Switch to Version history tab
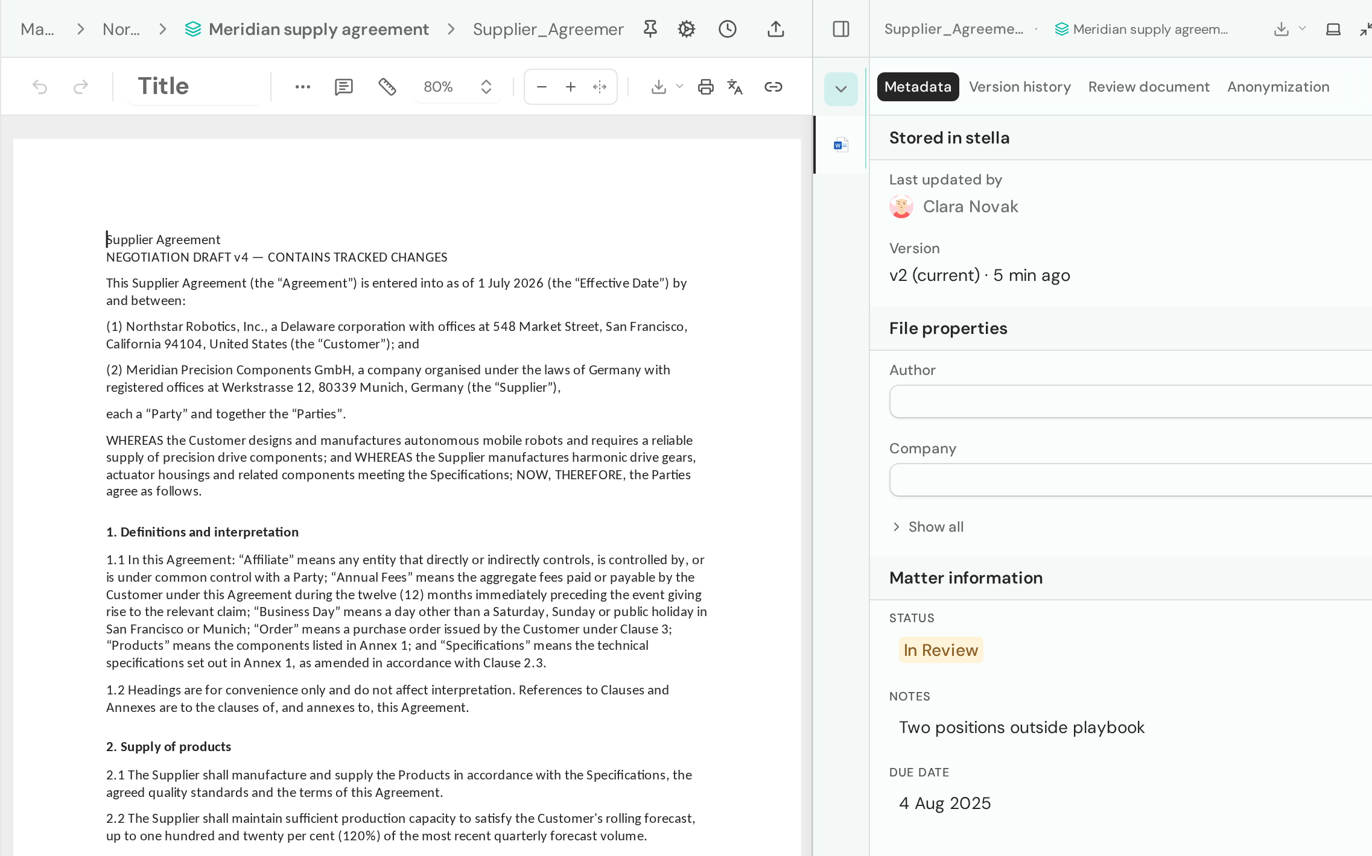 pyautogui.click(x=1020, y=87)
